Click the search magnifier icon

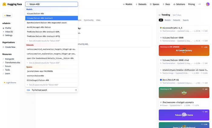click(x=28, y=4)
